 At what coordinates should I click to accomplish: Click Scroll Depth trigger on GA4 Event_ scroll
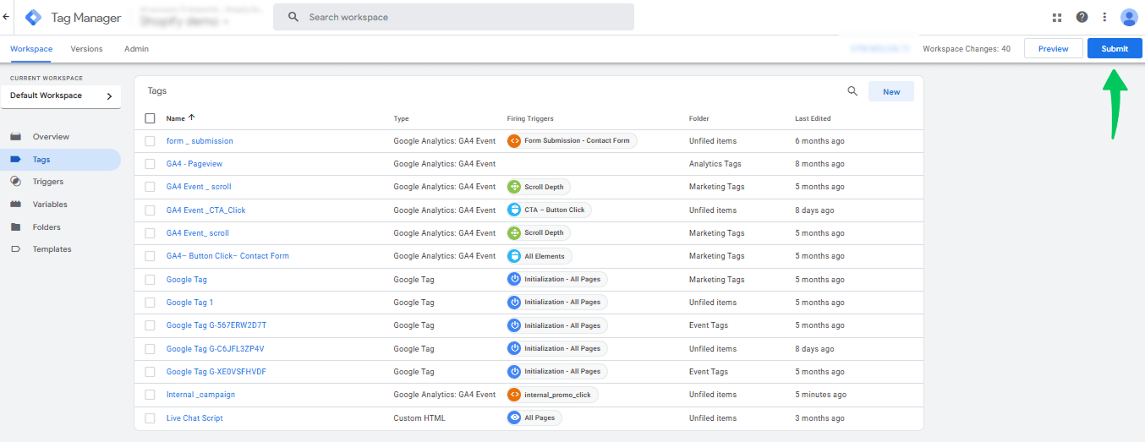click(x=538, y=232)
